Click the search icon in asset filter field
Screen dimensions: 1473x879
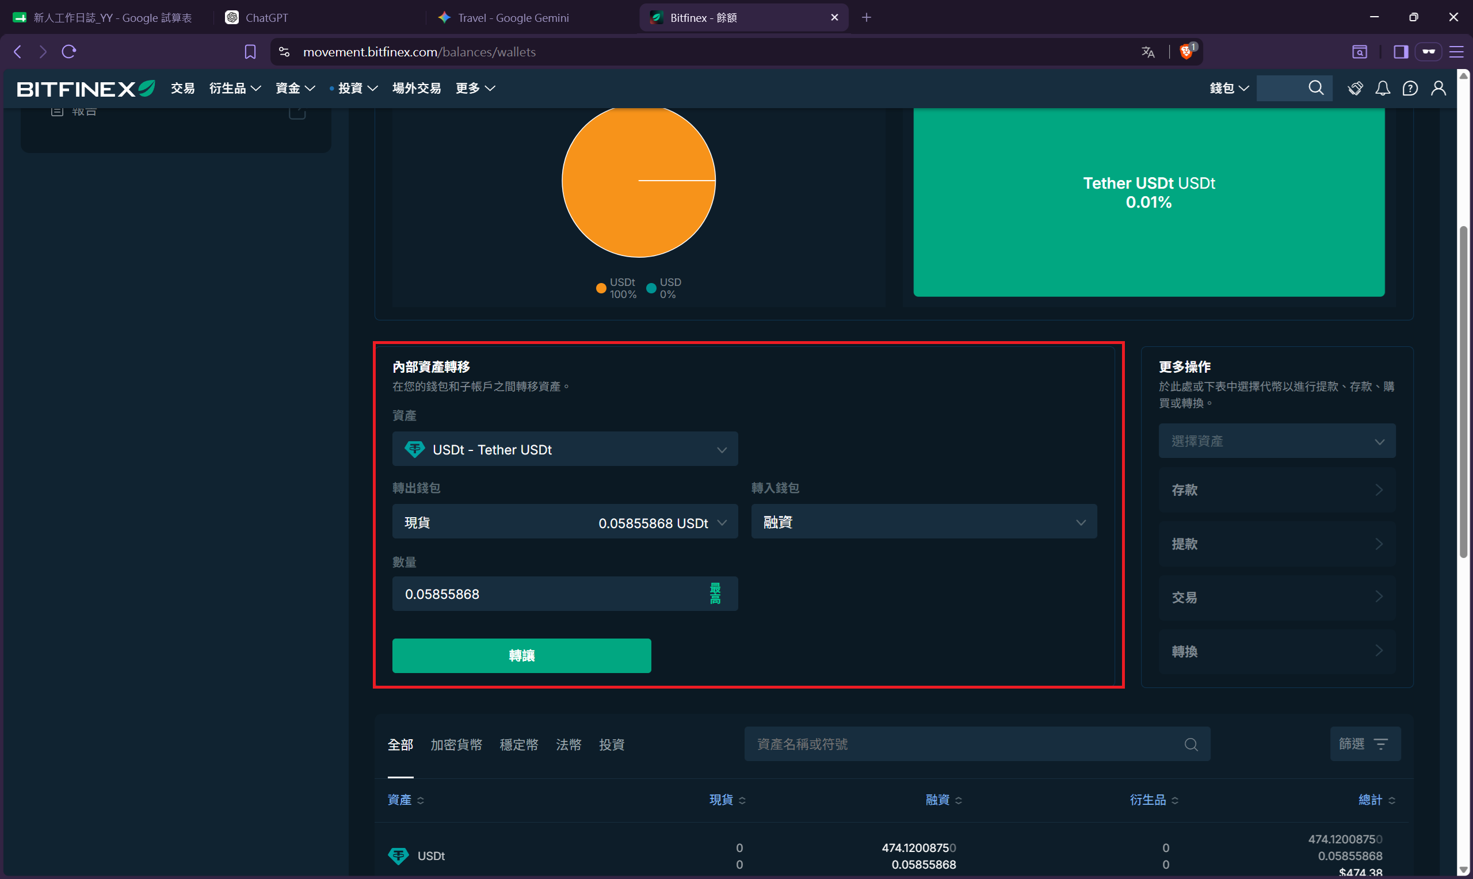[1191, 744]
